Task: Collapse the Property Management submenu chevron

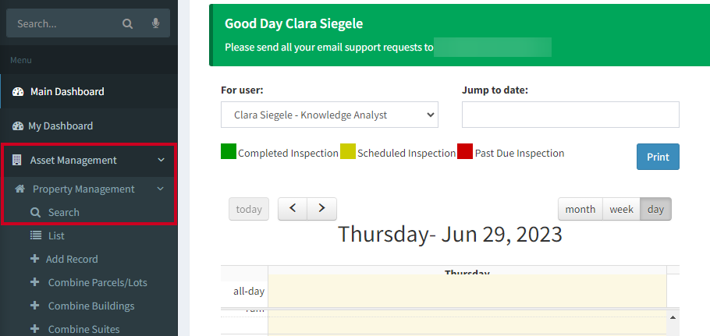Action: (x=160, y=189)
